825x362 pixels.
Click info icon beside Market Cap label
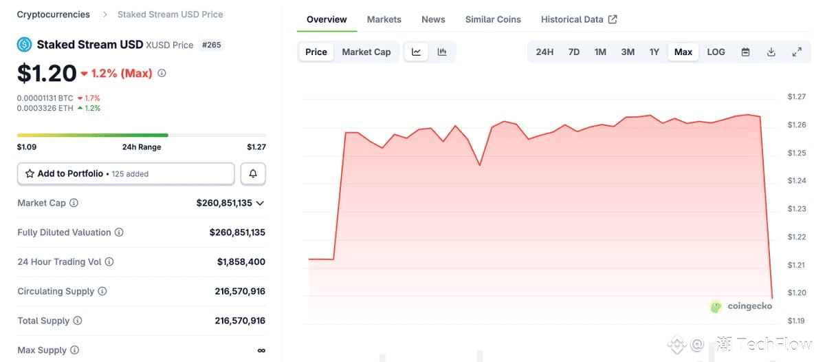click(x=74, y=203)
